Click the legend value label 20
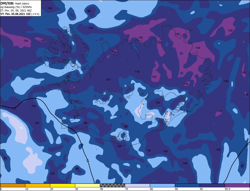 [51, 189]
